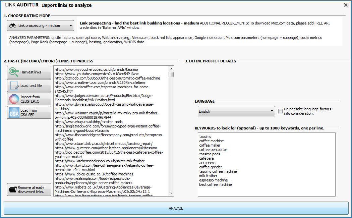Click the links list scroll down arrow
The height and width of the screenshot is (218, 352).
point(171,193)
